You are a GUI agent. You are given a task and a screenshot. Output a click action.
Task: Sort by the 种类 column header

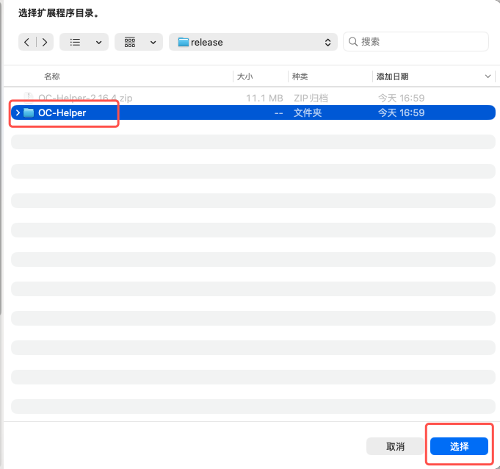coord(300,76)
